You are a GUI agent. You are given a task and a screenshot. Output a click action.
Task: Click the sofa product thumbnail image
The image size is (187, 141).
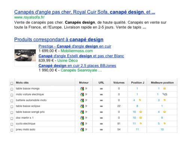pyautogui.click(x=25, y=55)
